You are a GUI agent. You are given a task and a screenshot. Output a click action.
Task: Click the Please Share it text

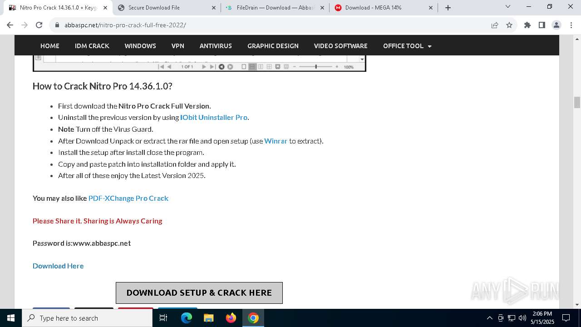point(97,221)
